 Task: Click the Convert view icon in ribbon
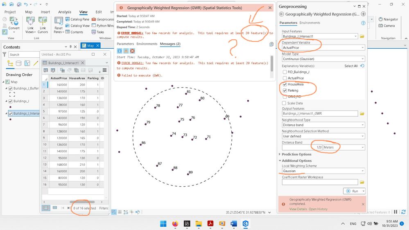pos(14,21)
